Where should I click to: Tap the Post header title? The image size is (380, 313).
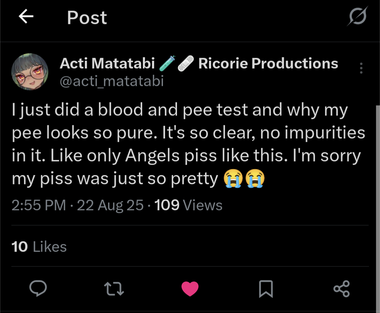[x=87, y=17]
